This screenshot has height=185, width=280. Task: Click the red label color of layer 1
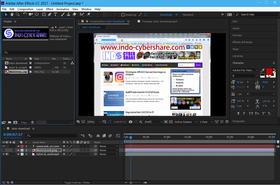22,146
